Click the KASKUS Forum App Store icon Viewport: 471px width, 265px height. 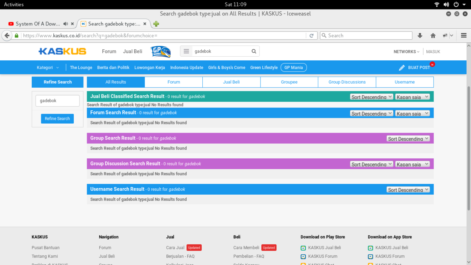tap(371, 257)
